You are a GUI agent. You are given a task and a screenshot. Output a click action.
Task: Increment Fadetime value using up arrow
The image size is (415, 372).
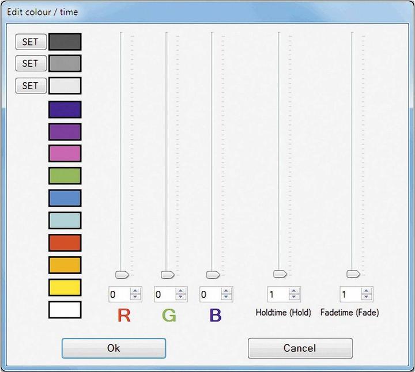click(x=366, y=291)
